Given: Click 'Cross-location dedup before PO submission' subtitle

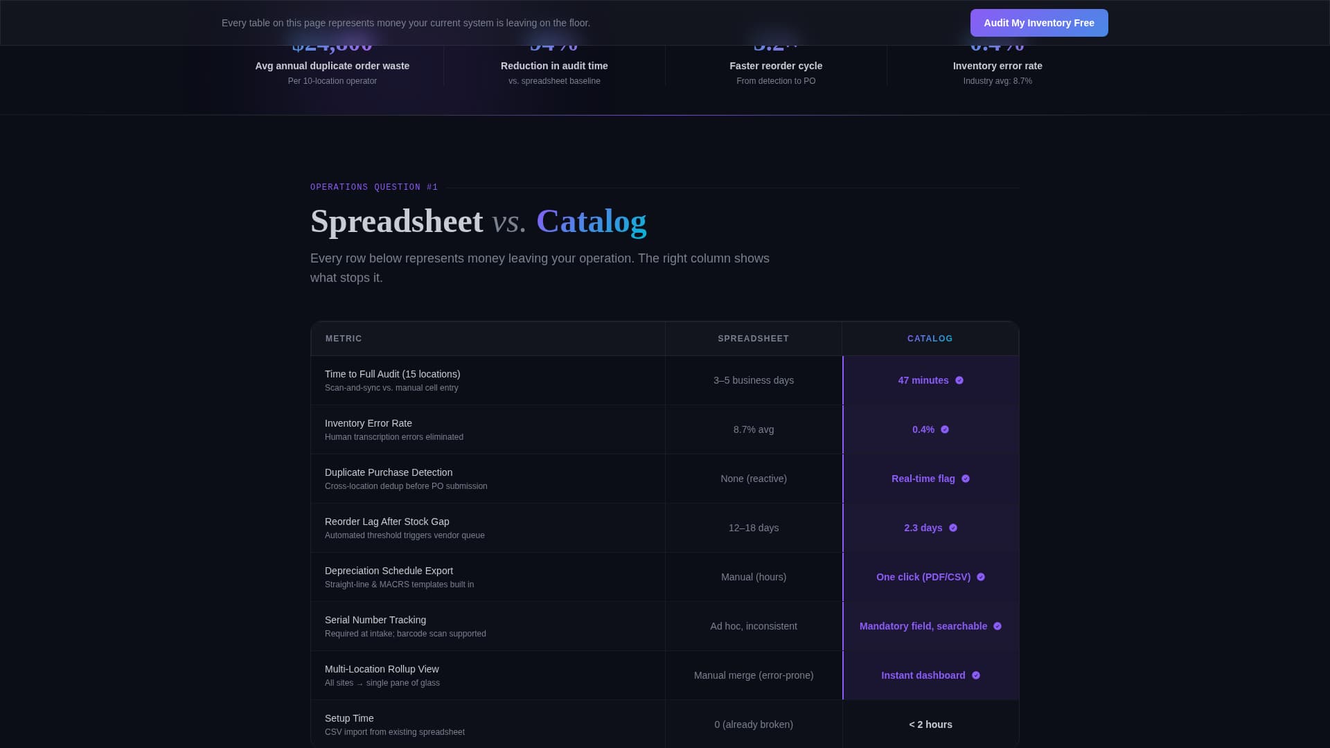Looking at the screenshot, I should (x=406, y=486).
